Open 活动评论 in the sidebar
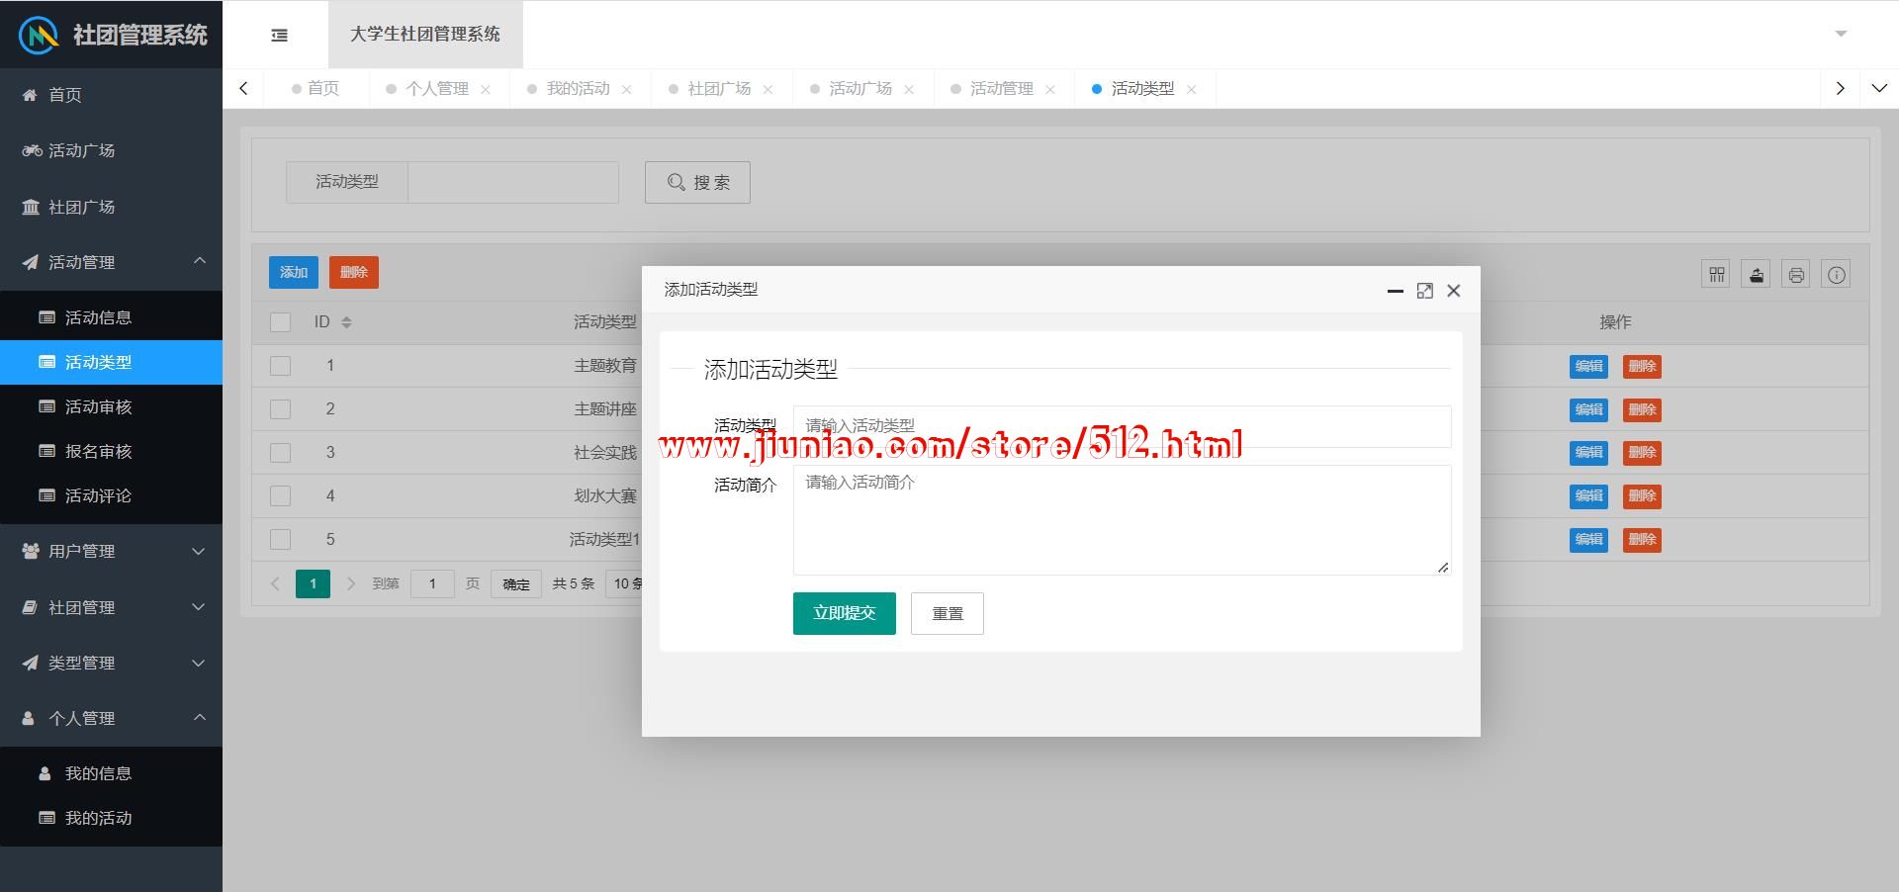 (x=111, y=495)
